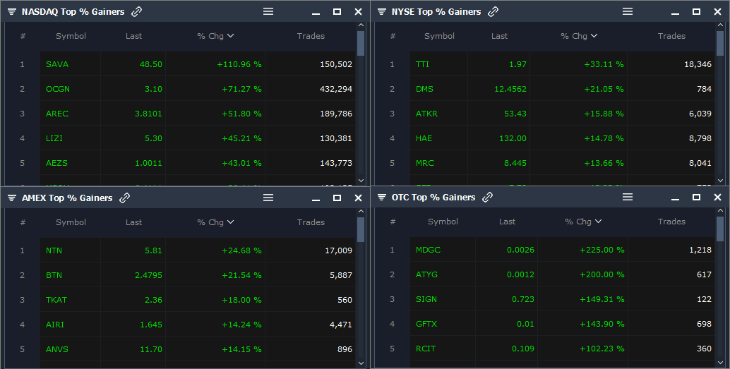The width and height of the screenshot is (730, 369).
Task: Click the NYSE panel scrollbar down arrow
Action: pos(720,180)
